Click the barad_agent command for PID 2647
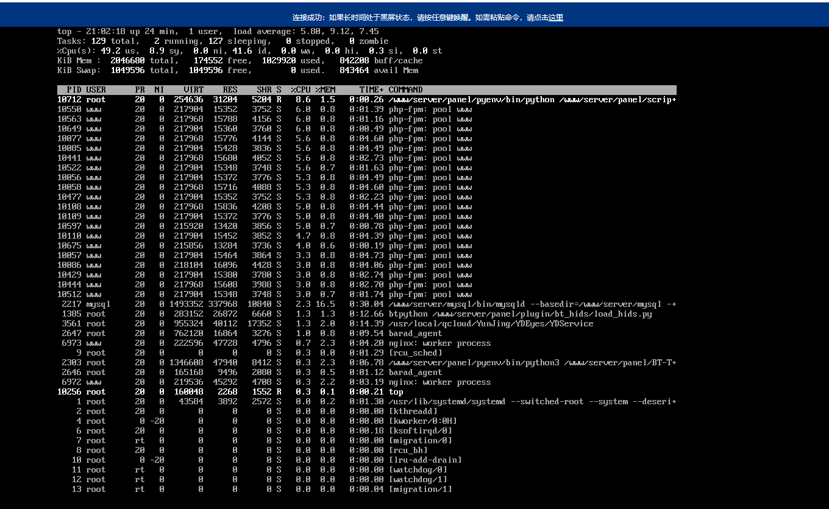829x509 pixels. pyautogui.click(x=415, y=333)
